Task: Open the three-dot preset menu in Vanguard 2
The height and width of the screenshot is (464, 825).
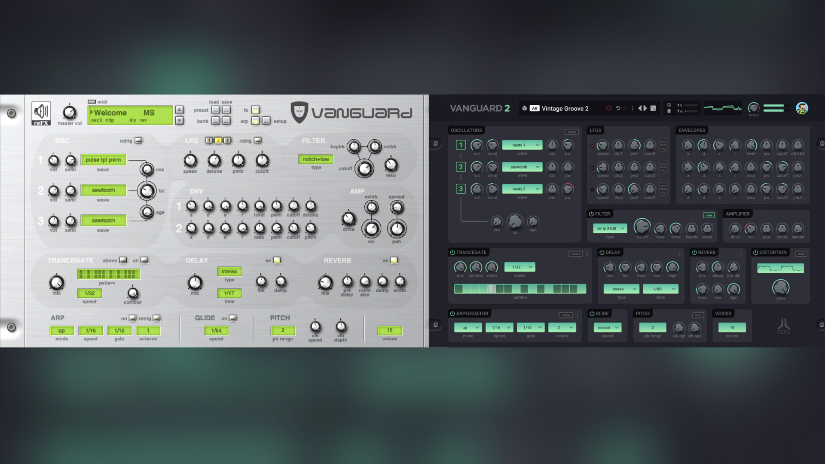Action: coord(632,108)
